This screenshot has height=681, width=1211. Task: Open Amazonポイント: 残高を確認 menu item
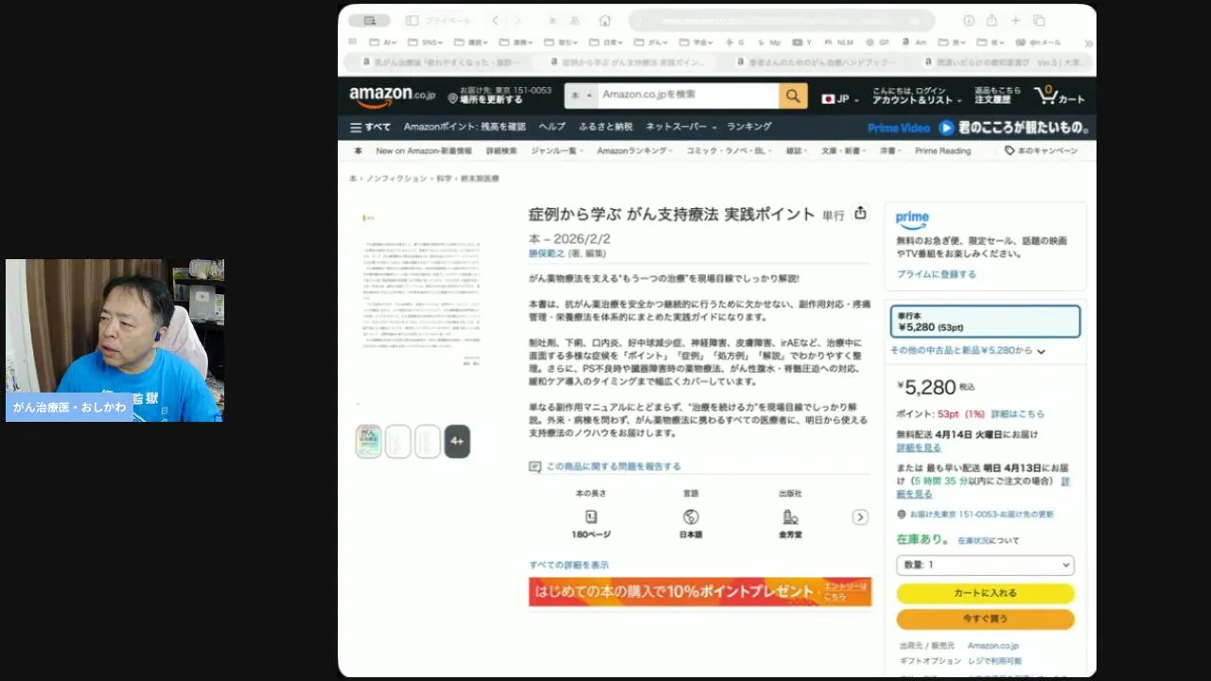tap(465, 127)
